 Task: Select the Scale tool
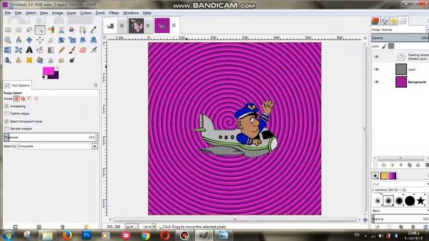click(x=72, y=40)
